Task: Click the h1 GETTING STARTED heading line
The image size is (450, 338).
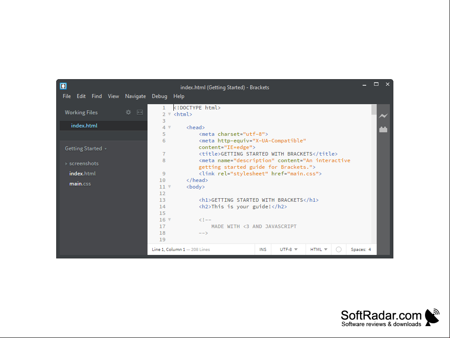Action: click(259, 200)
